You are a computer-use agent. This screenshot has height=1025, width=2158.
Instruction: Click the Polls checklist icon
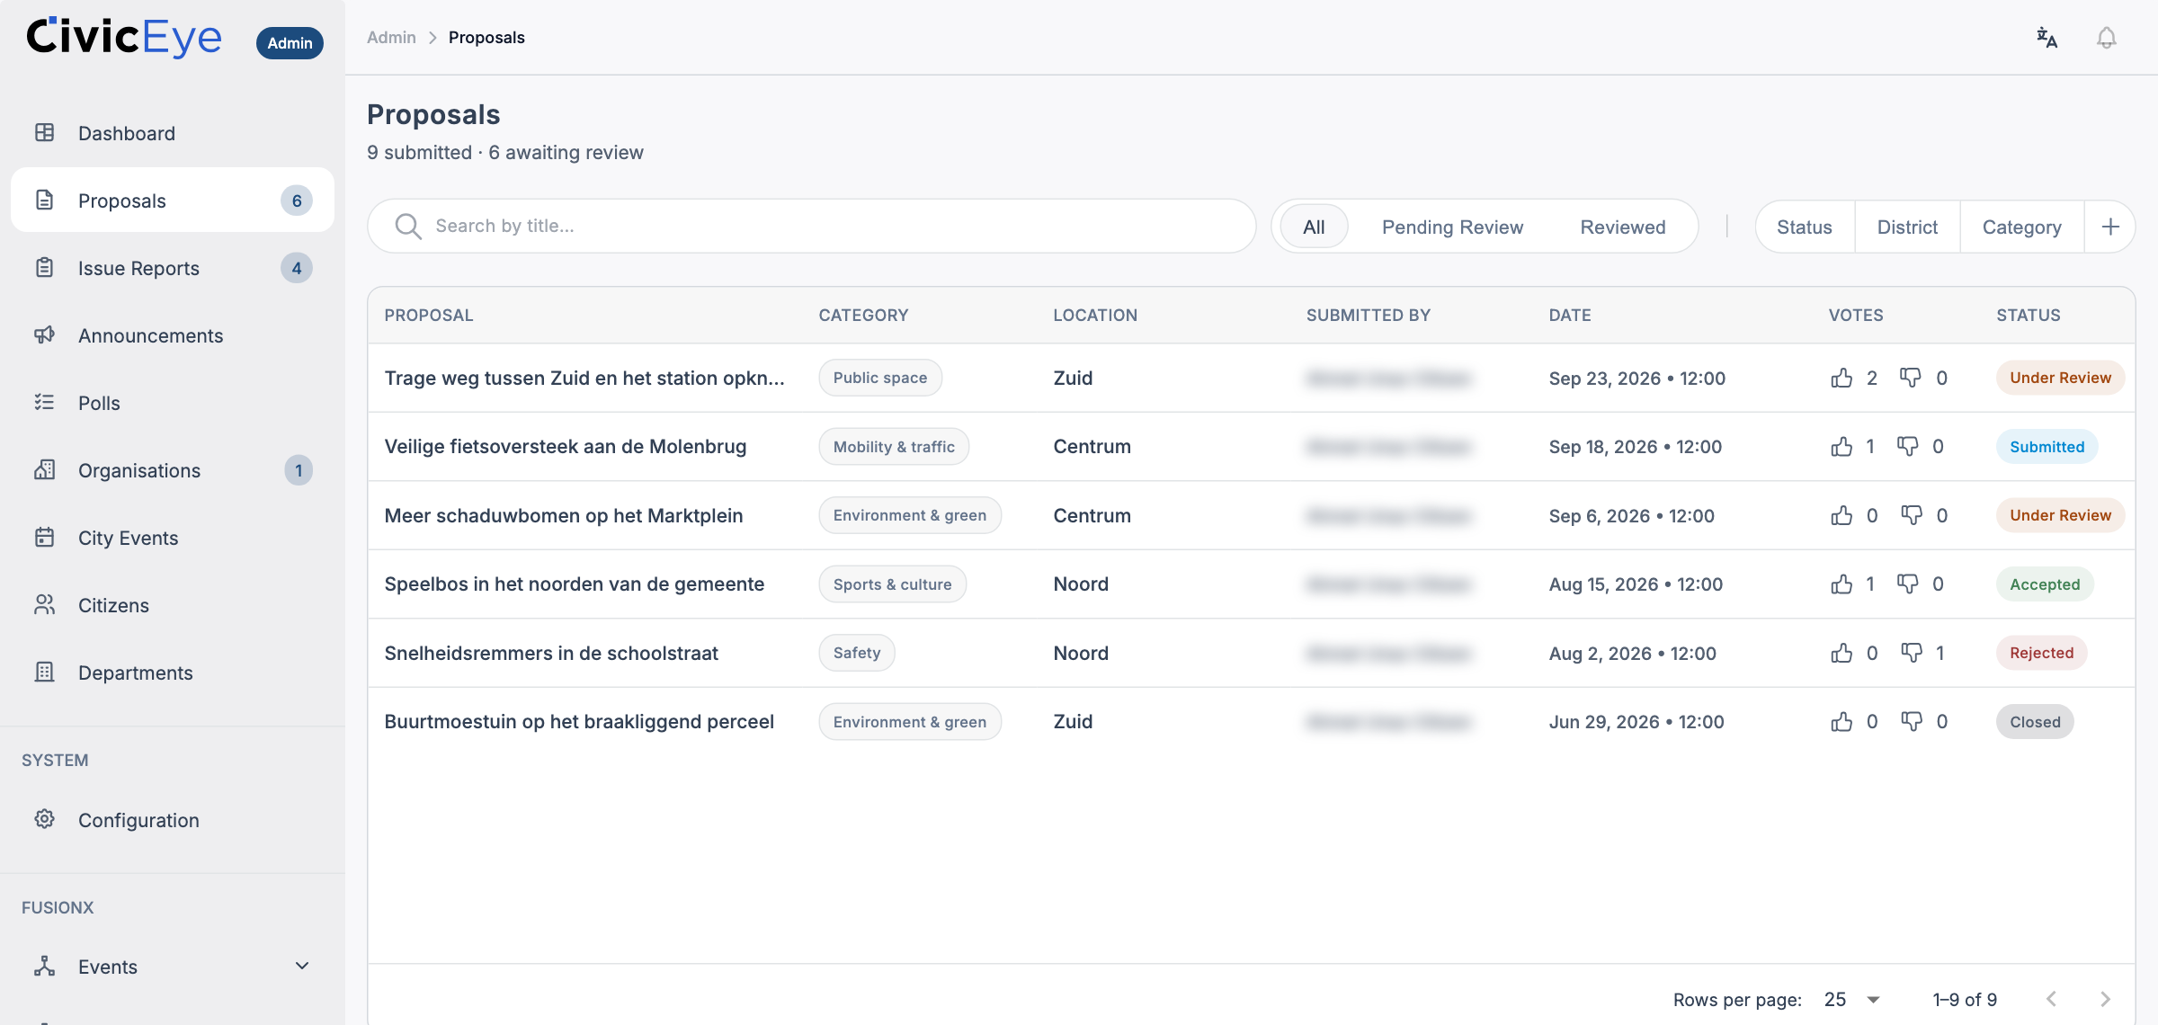tap(45, 403)
